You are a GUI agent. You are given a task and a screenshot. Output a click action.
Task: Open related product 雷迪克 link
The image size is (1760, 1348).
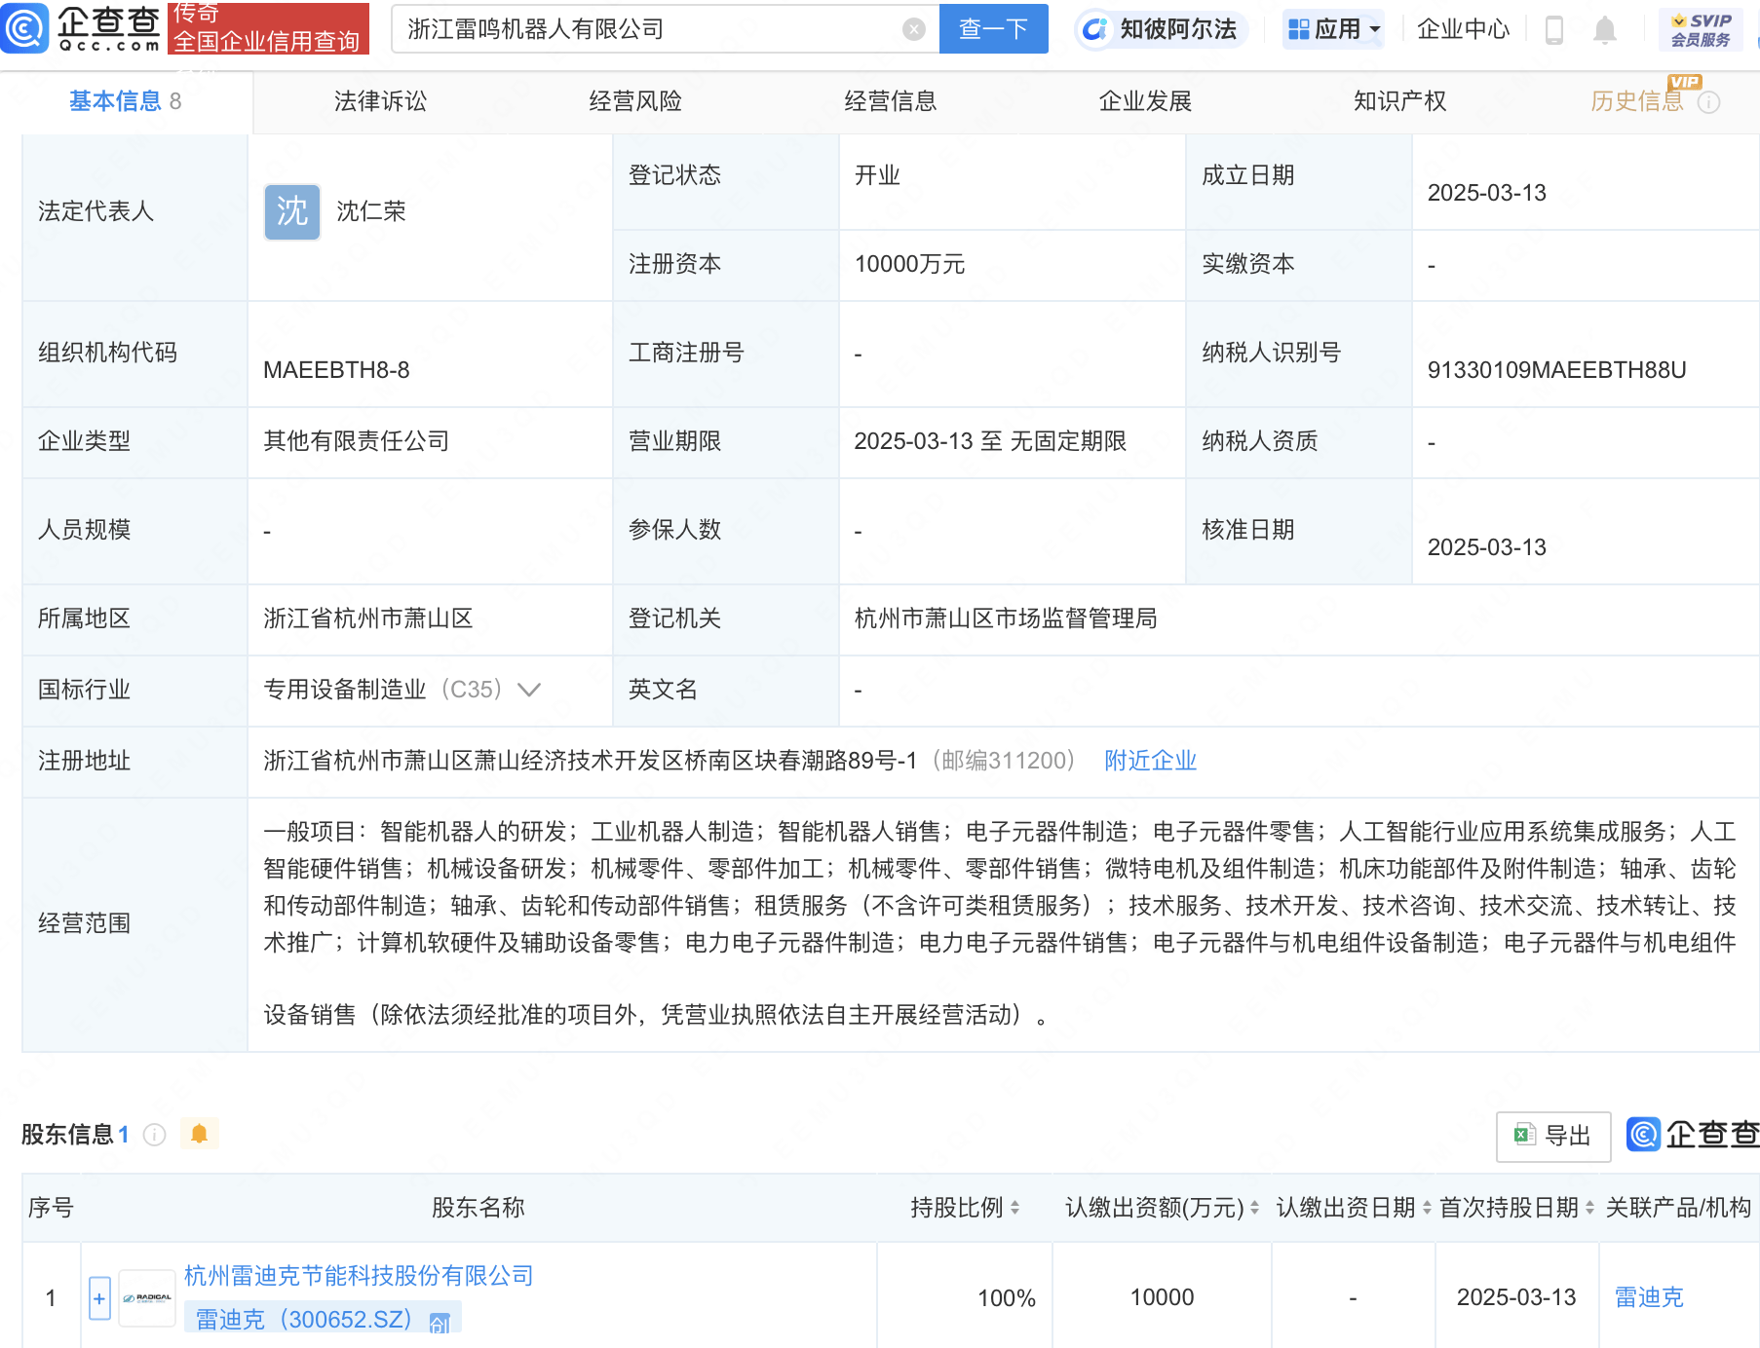pos(1649,1297)
